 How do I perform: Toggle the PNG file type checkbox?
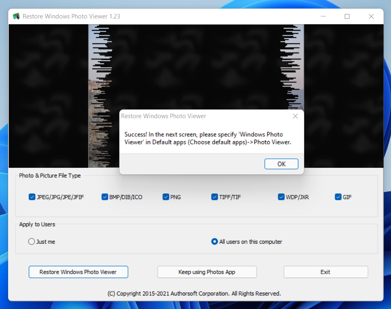point(166,197)
